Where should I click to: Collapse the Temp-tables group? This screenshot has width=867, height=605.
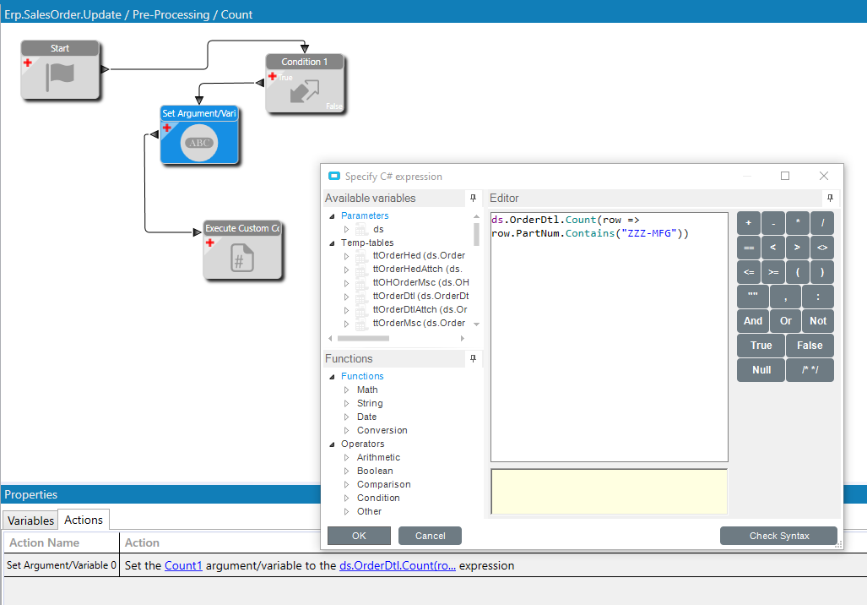(332, 243)
